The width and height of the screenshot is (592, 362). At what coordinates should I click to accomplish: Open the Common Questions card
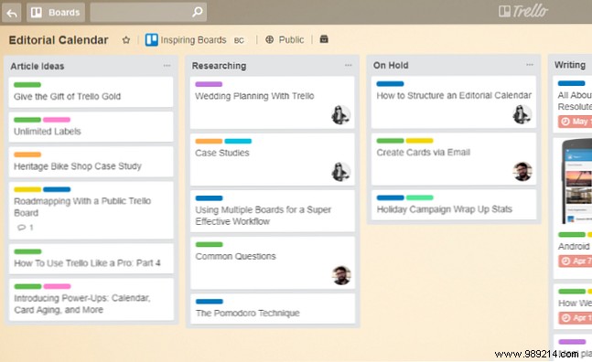click(x=273, y=263)
